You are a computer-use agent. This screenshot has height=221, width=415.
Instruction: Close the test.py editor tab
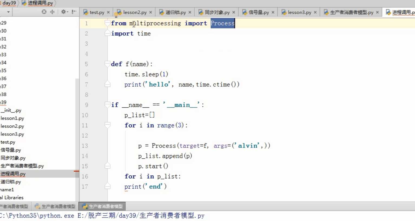click(108, 12)
